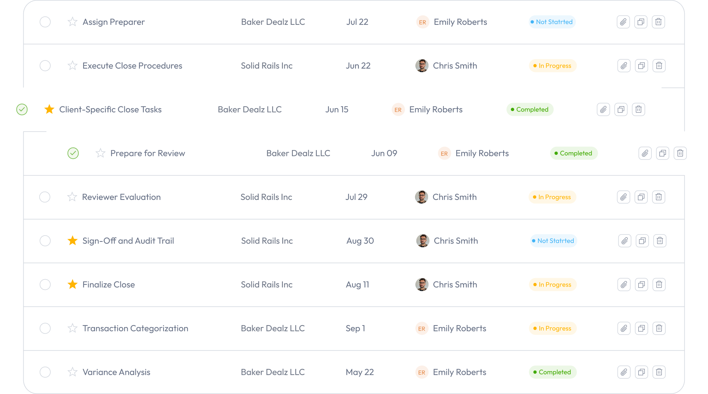Screen dimensions: 708x394
Task: Delete the Variance Analysis task
Action: pos(659,372)
